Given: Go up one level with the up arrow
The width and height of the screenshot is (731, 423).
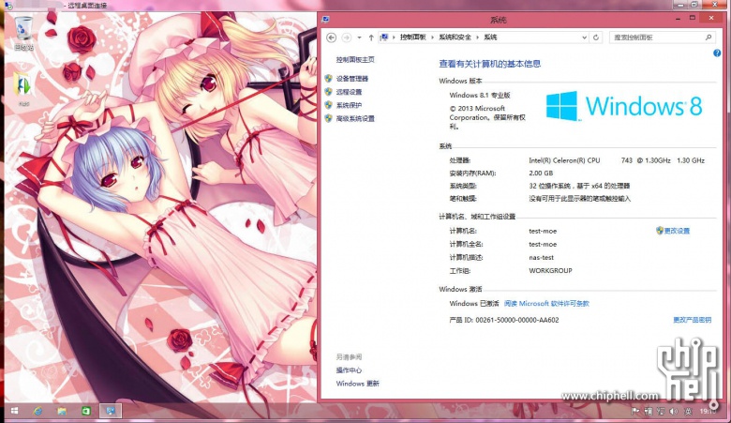Looking at the screenshot, I should pos(371,38).
